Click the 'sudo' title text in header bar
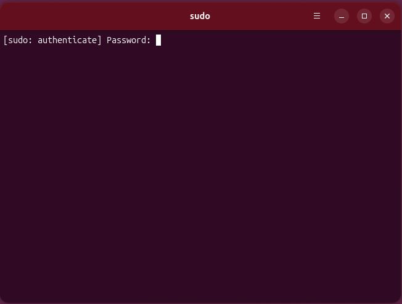This screenshot has height=304, width=402. [x=200, y=16]
